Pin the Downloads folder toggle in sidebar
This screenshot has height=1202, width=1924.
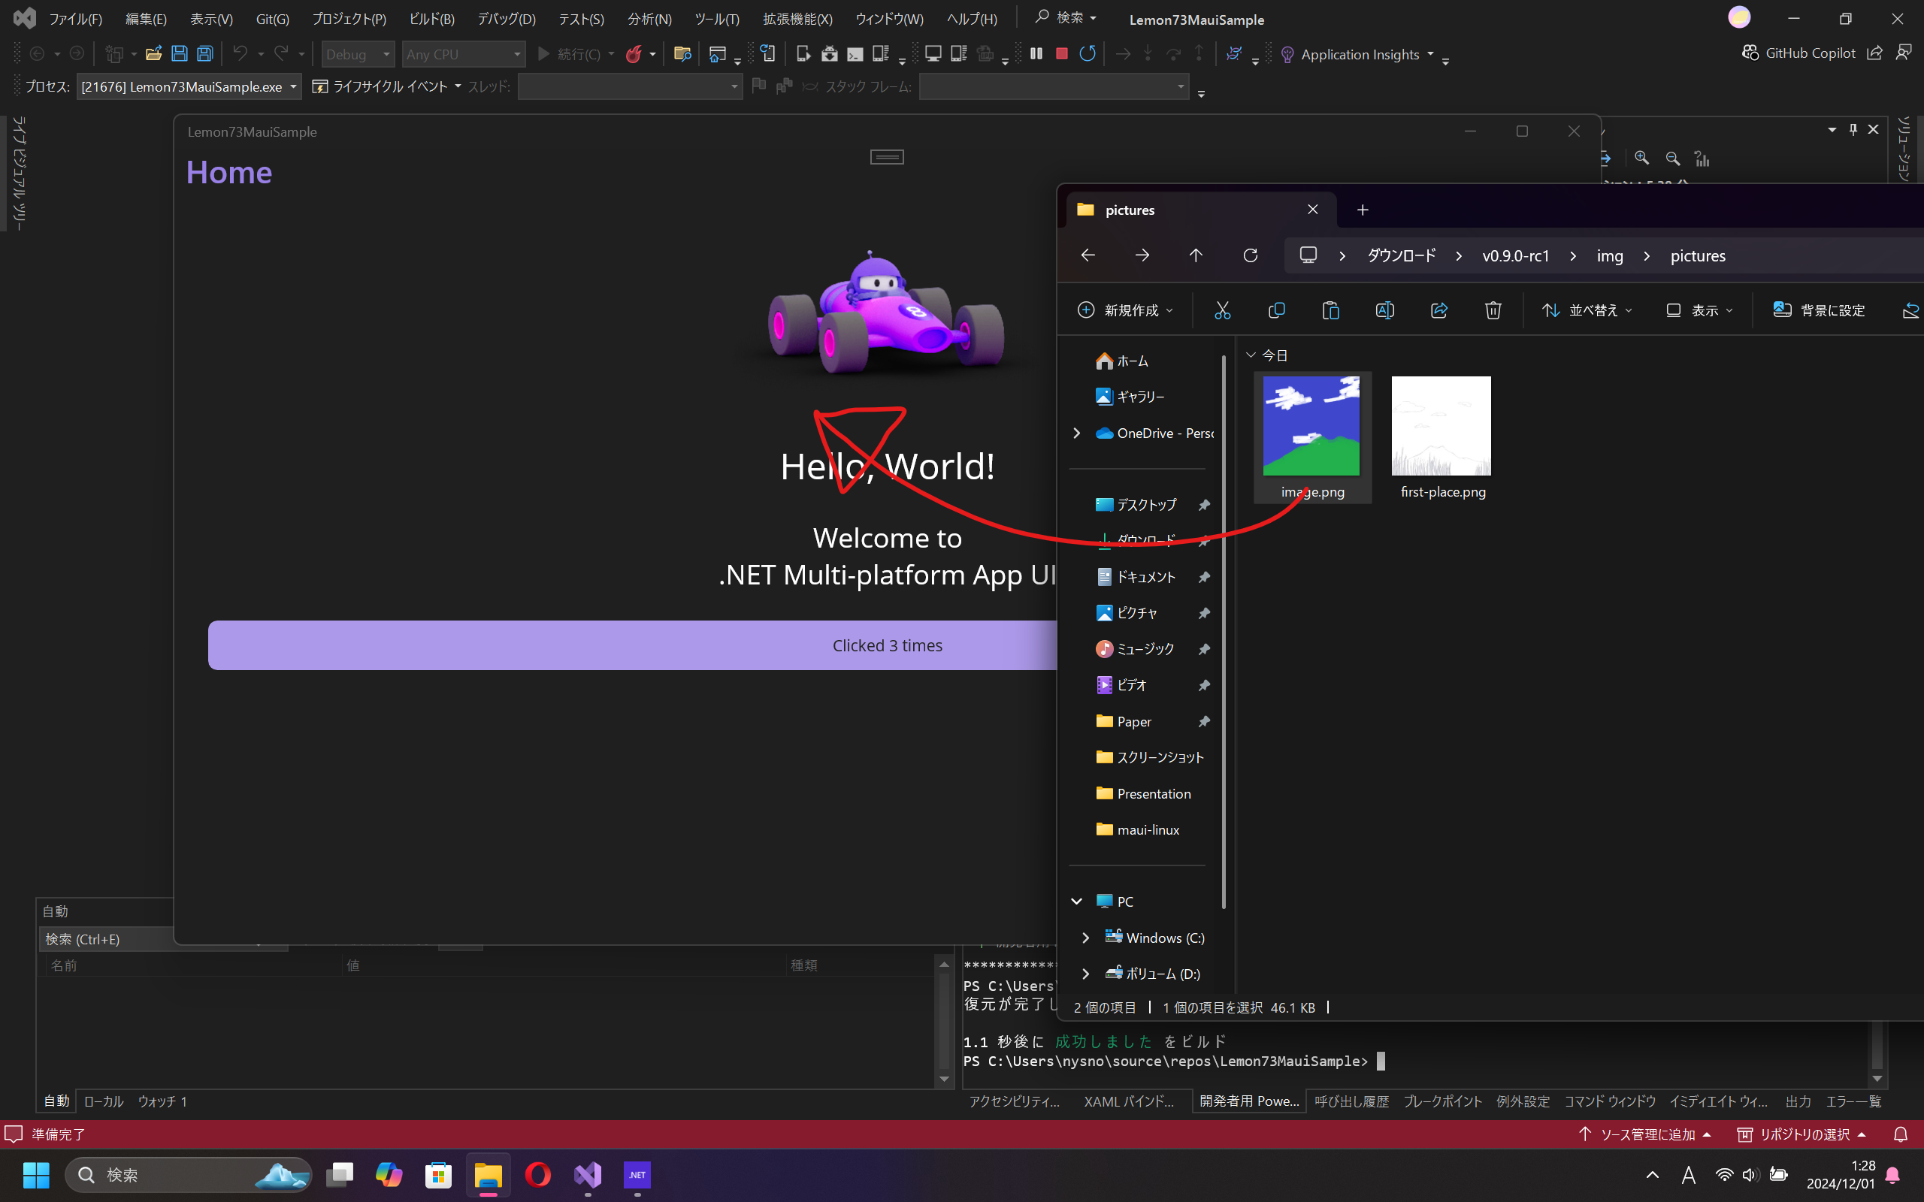point(1204,542)
